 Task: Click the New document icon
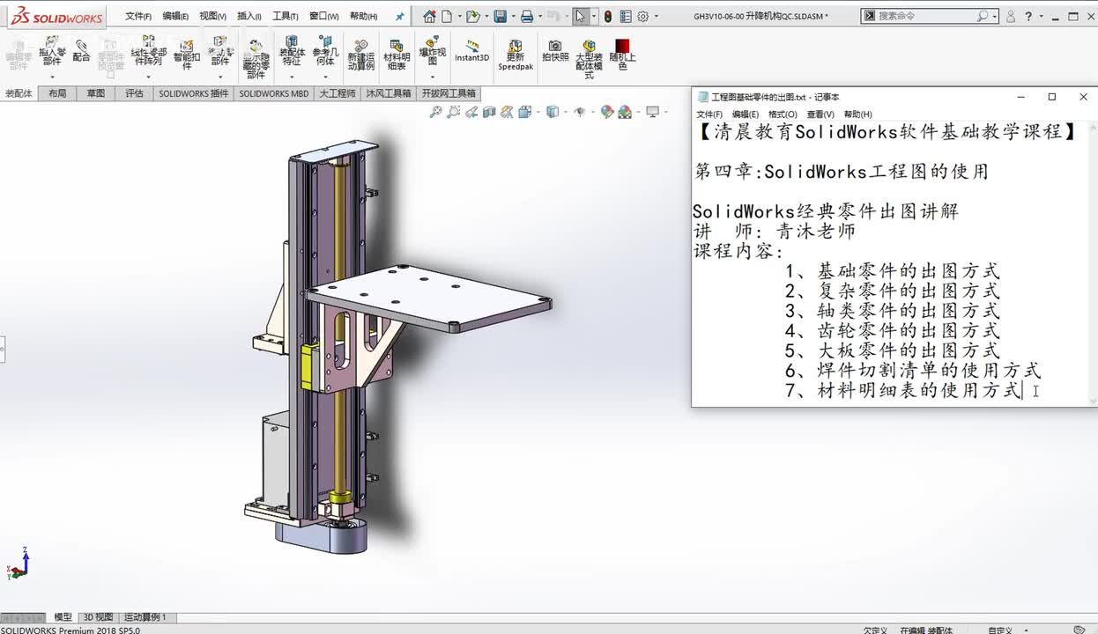pyautogui.click(x=447, y=16)
